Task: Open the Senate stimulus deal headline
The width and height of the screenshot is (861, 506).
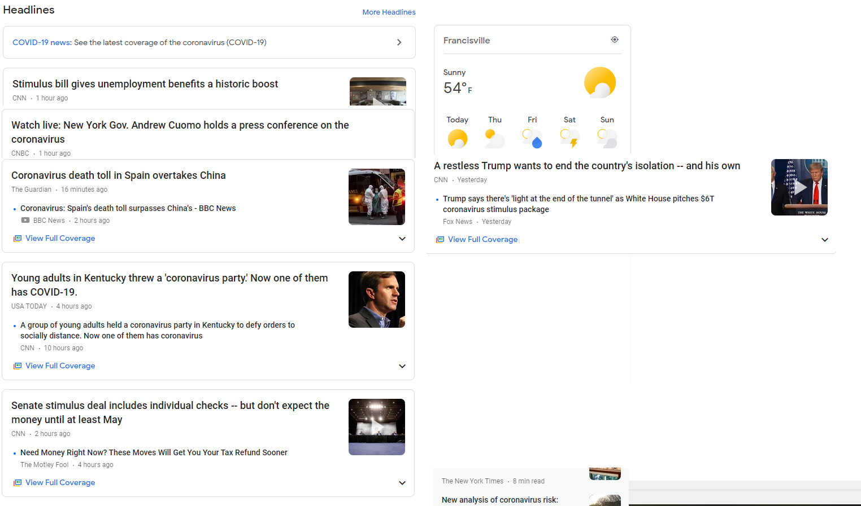Action: pos(170,412)
